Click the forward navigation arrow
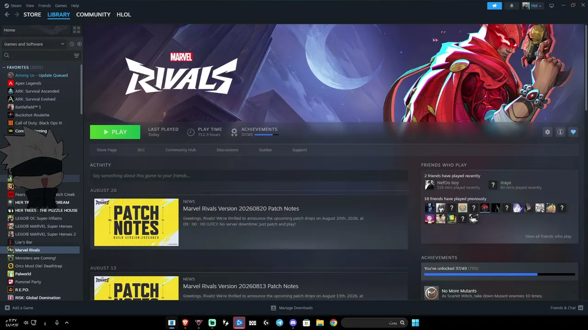 click(17, 15)
